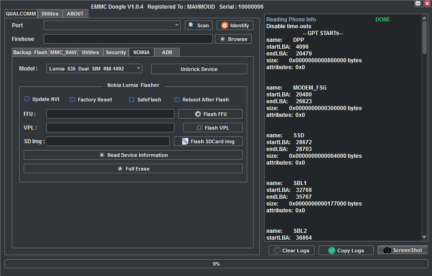Click the gear icon on Flash FFU
This screenshot has height=276, width=432.
[x=198, y=114]
